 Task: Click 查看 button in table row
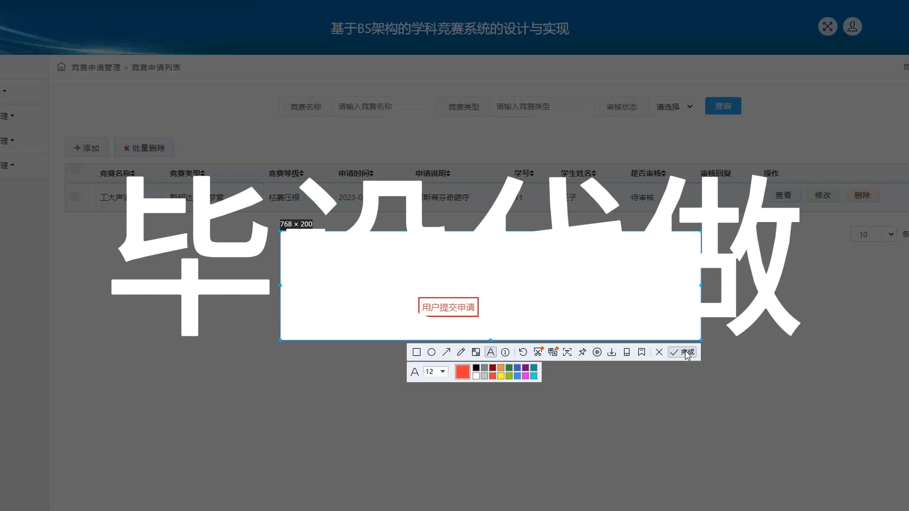tap(783, 195)
